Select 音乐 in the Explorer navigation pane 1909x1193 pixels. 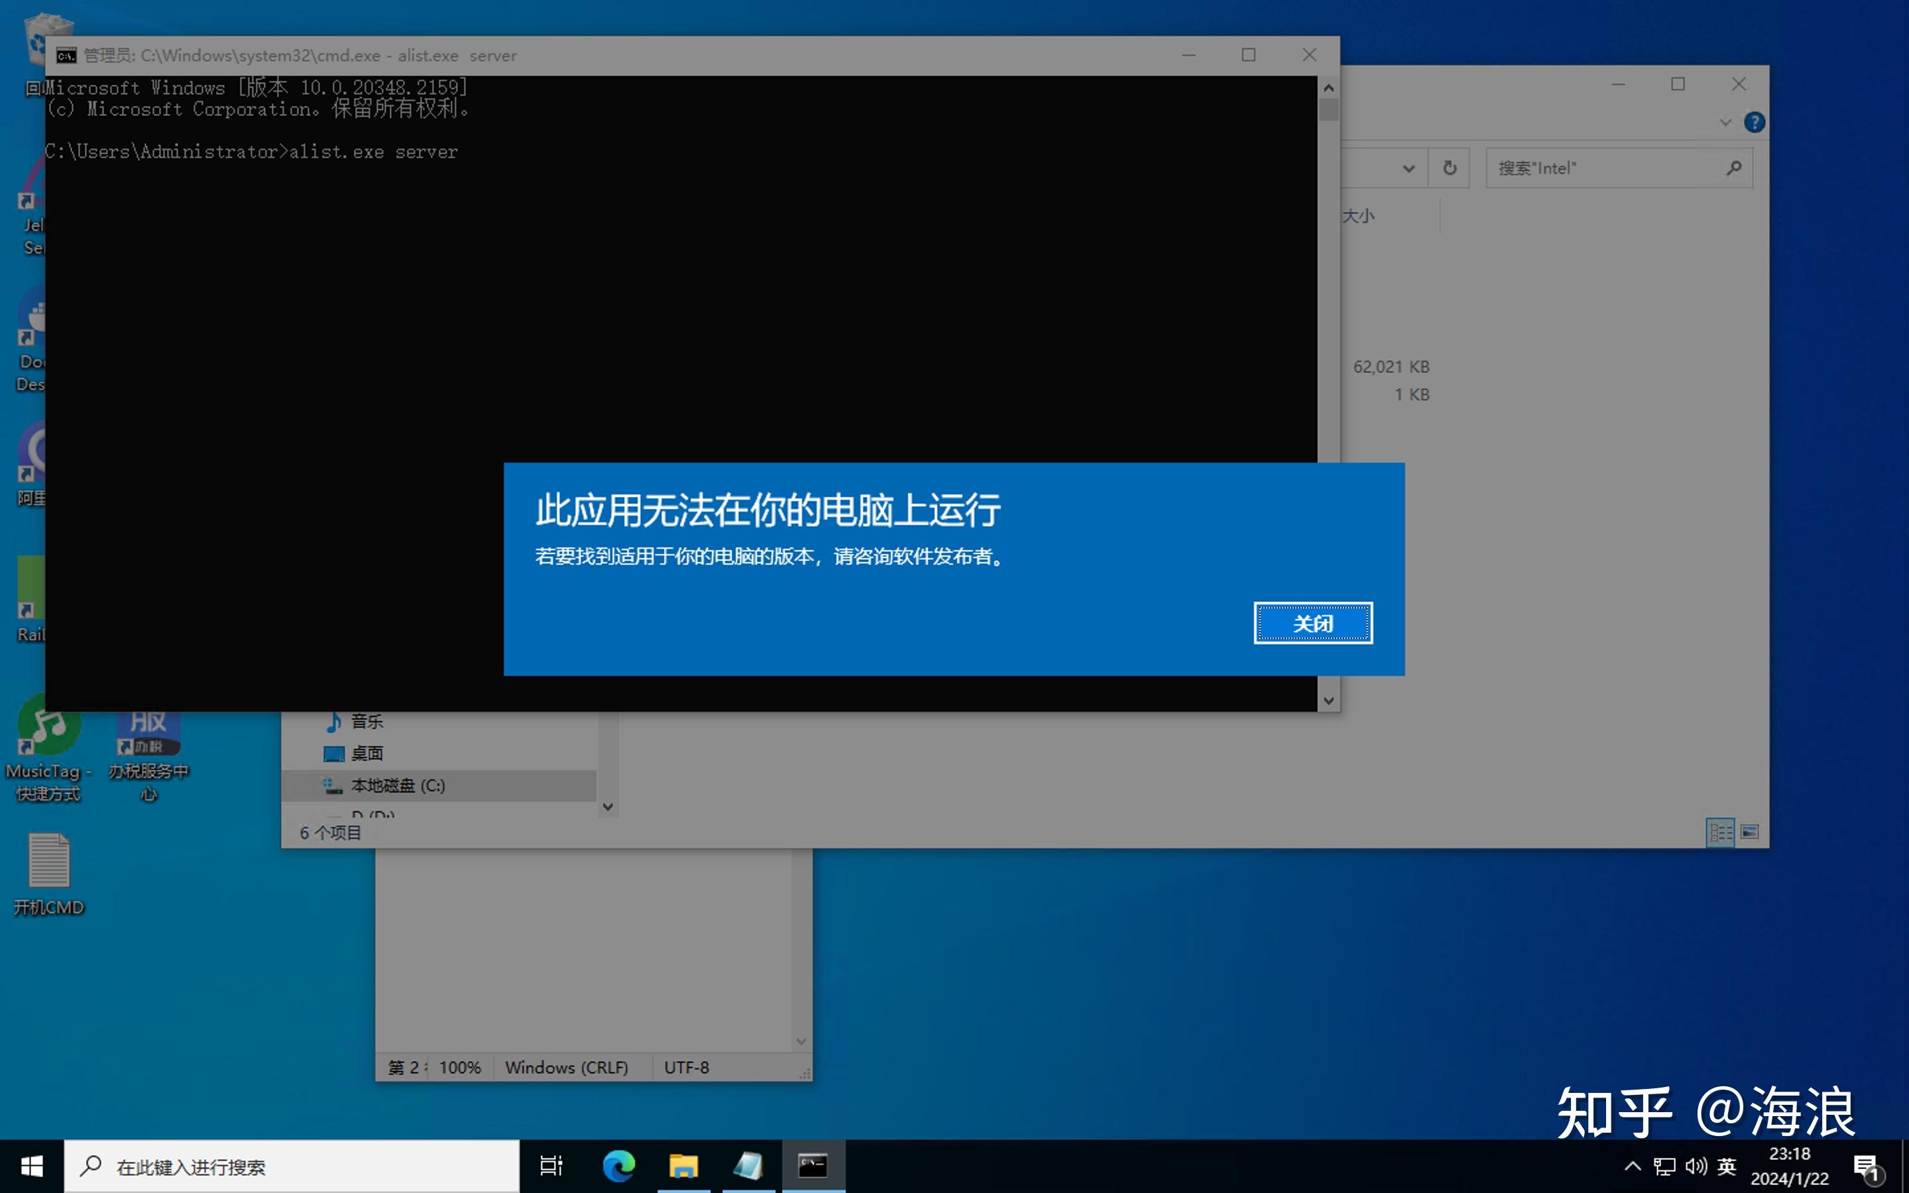click(x=367, y=721)
